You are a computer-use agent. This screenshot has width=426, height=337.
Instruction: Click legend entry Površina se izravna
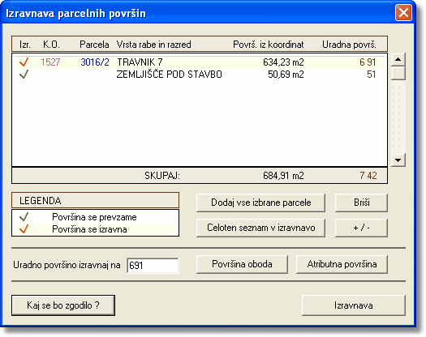tap(89, 229)
